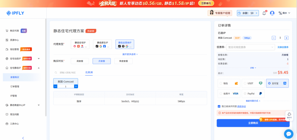The width and height of the screenshot is (297, 140).
Task: Open notifications bell icon
Action: tap(264, 13)
